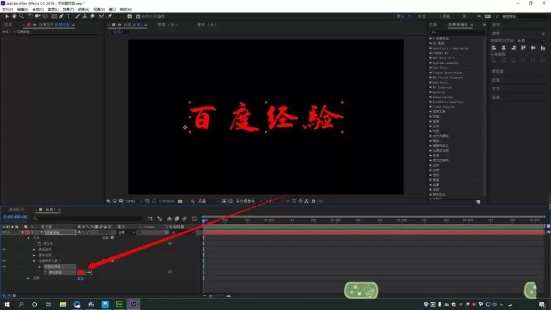This screenshot has height=310, width=551.
Task: Toggle the auto-open panels checkbox in toolbar
Action: point(138,16)
